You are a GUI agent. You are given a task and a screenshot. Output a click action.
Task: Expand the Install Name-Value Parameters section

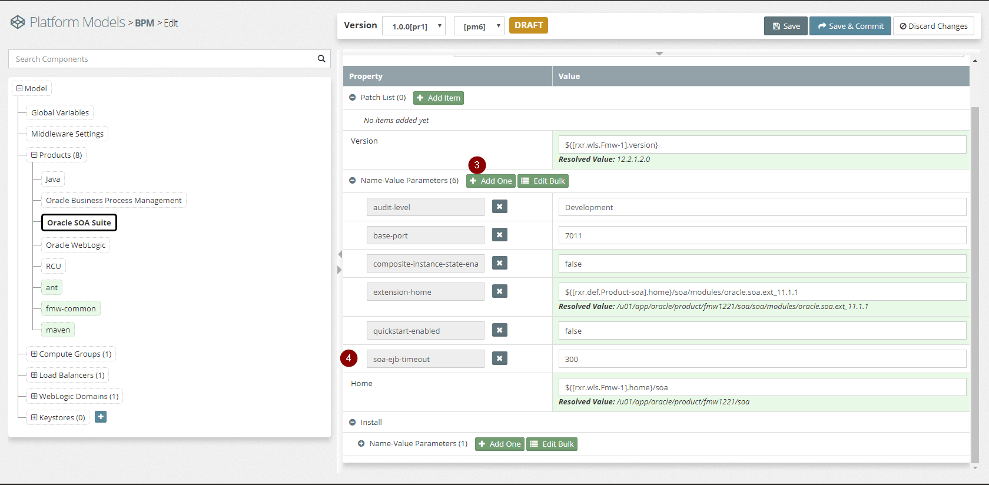(361, 444)
